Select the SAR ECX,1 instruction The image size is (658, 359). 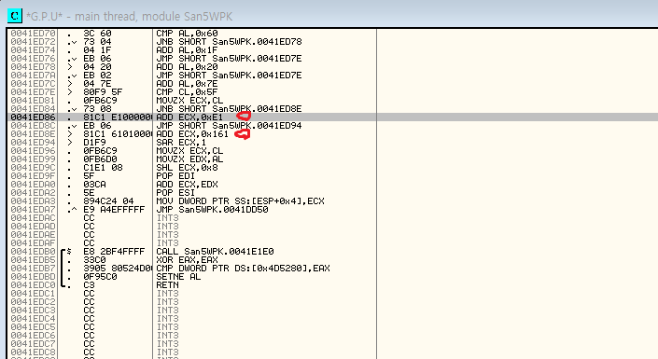181,142
